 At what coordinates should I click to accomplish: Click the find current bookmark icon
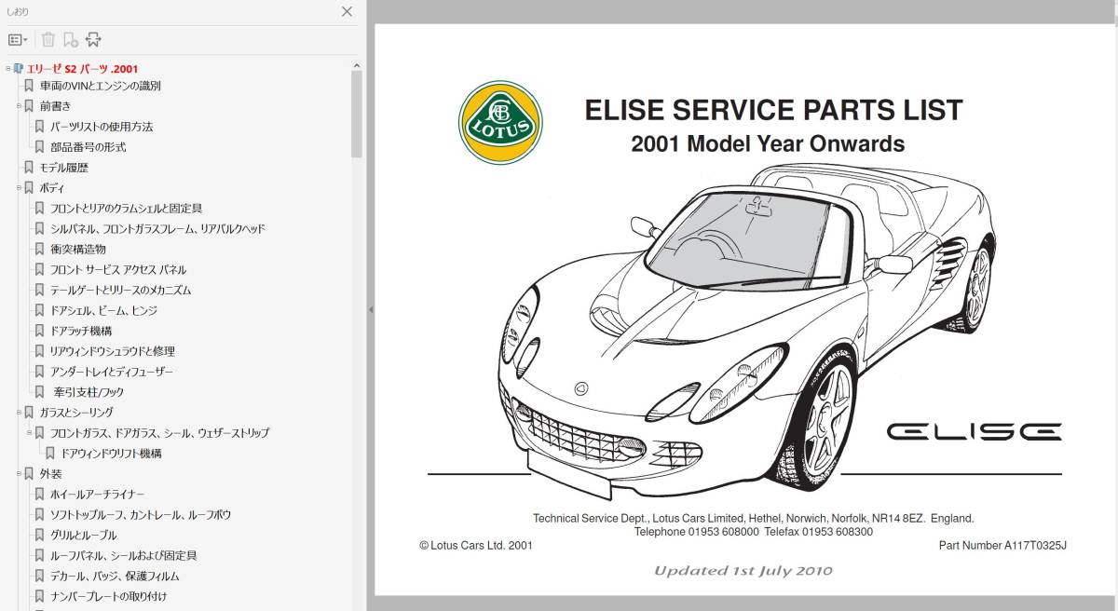pyautogui.click(x=93, y=40)
